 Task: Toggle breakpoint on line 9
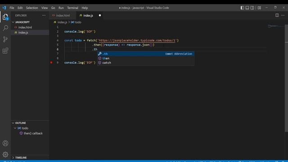point(51,63)
